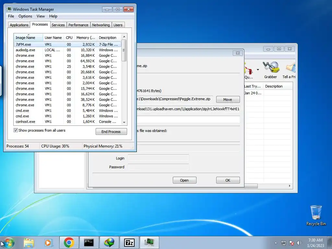Viewport: 332px width, 249px height.
Task: Click the clock showing 7:30 AM
Action: [315, 243]
